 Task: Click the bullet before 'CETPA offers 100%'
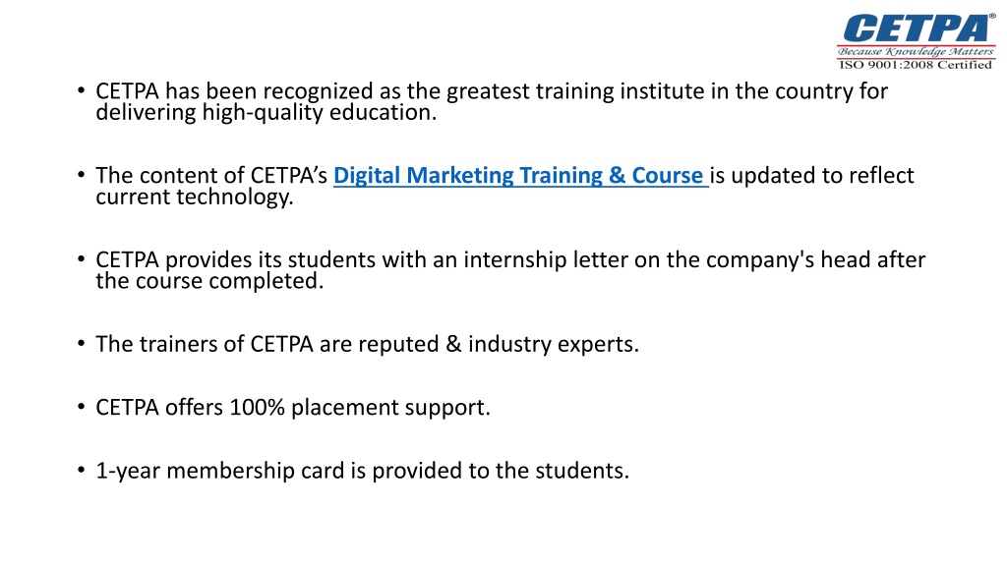coord(81,407)
